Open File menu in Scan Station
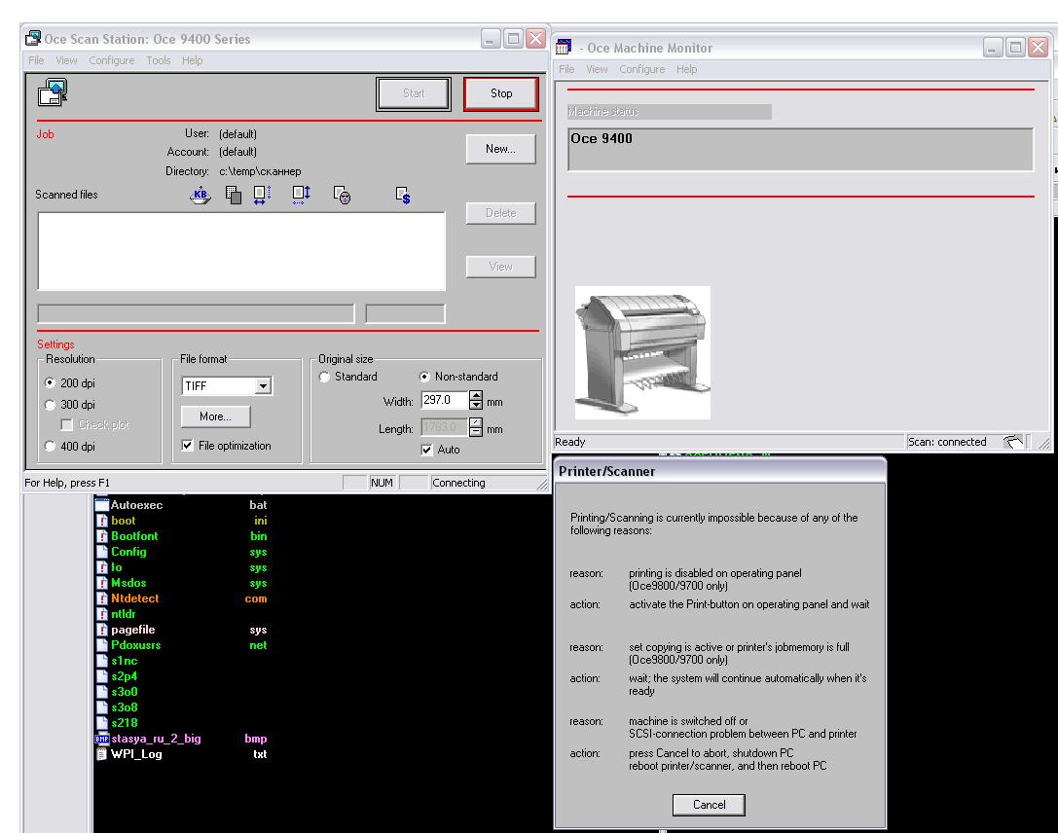The width and height of the screenshot is (1058, 833). coord(36,60)
